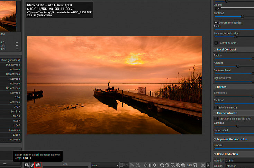Select history row with value 0.34

(x=10, y=97)
